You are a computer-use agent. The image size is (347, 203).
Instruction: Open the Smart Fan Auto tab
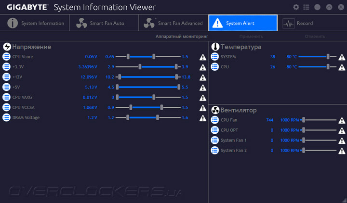[104, 23]
